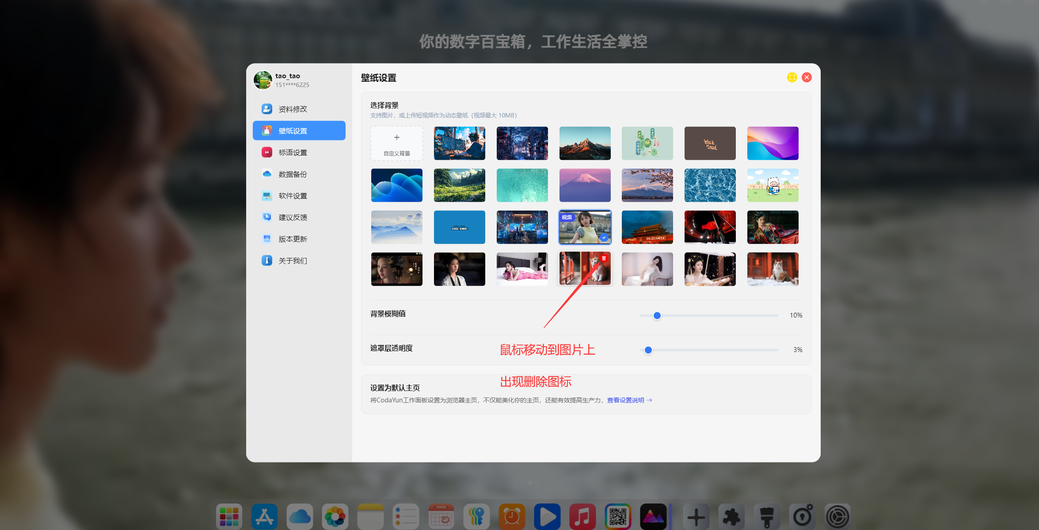The height and width of the screenshot is (530, 1039).
Task: Select the blue abstract waves wallpaper
Action: click(397, 185)
